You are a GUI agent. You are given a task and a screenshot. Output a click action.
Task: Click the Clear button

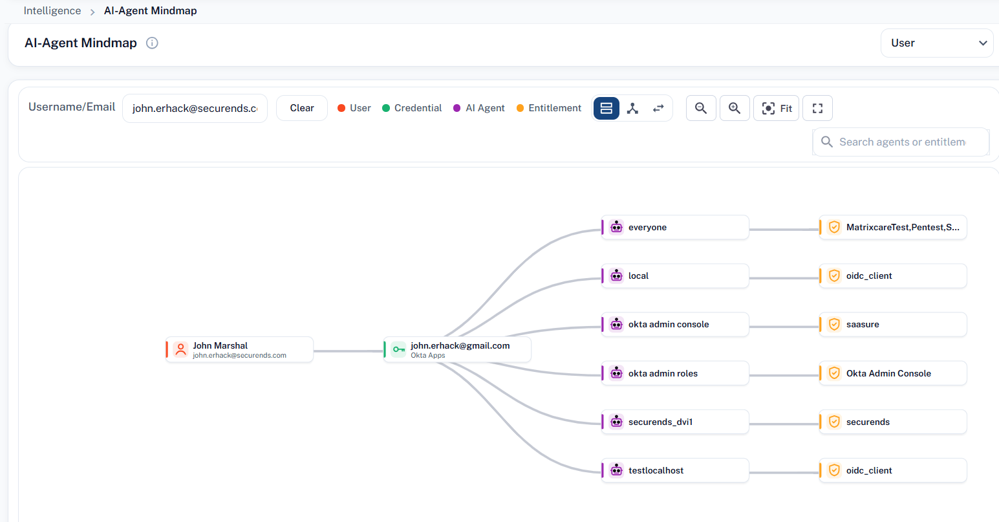coord(302,108)
